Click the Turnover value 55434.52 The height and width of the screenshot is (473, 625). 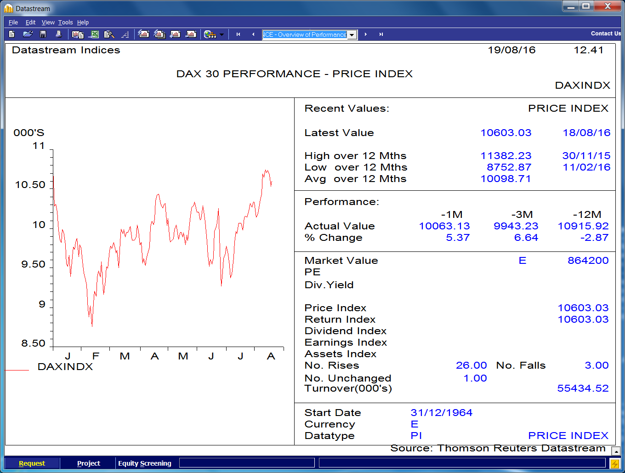583,388
